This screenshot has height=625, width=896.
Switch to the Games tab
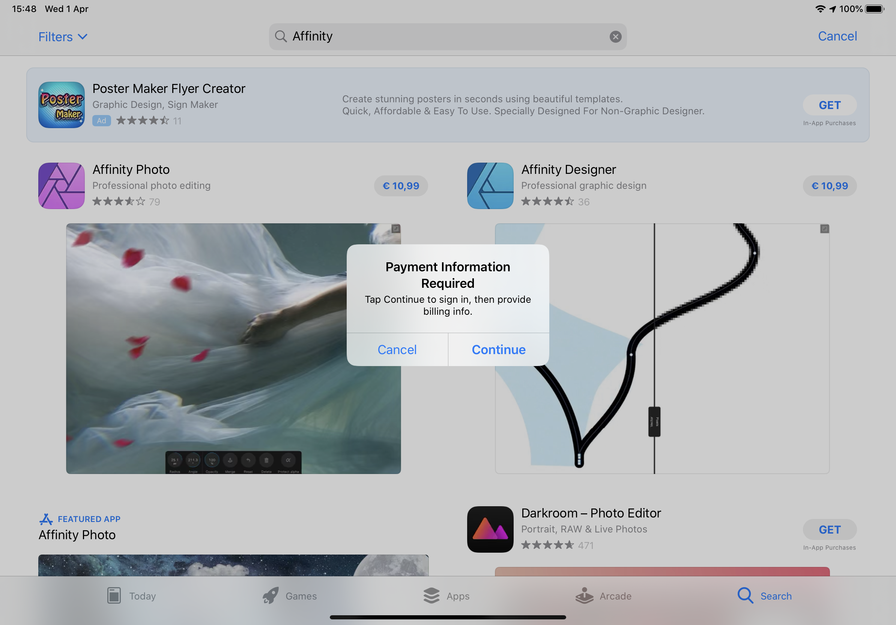pos(290,595)
